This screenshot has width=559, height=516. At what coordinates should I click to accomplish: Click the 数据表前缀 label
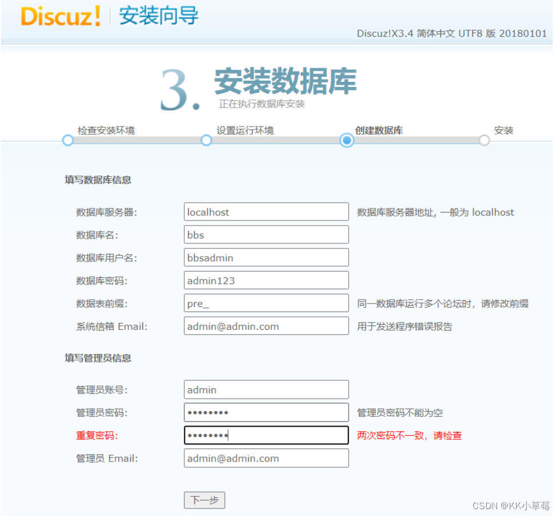click(101, 304)
